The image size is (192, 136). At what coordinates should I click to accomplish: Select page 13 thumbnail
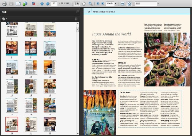pyautogui.click(x=50, y=67)
